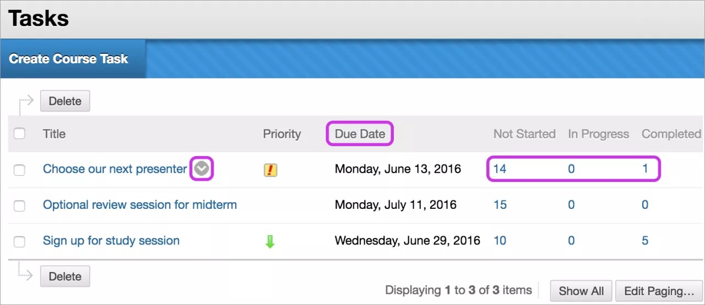The height and width of the screenshot is (305, 705).
Task: Click the low priority green arrow icon
Action: click(x=270, y=241)
